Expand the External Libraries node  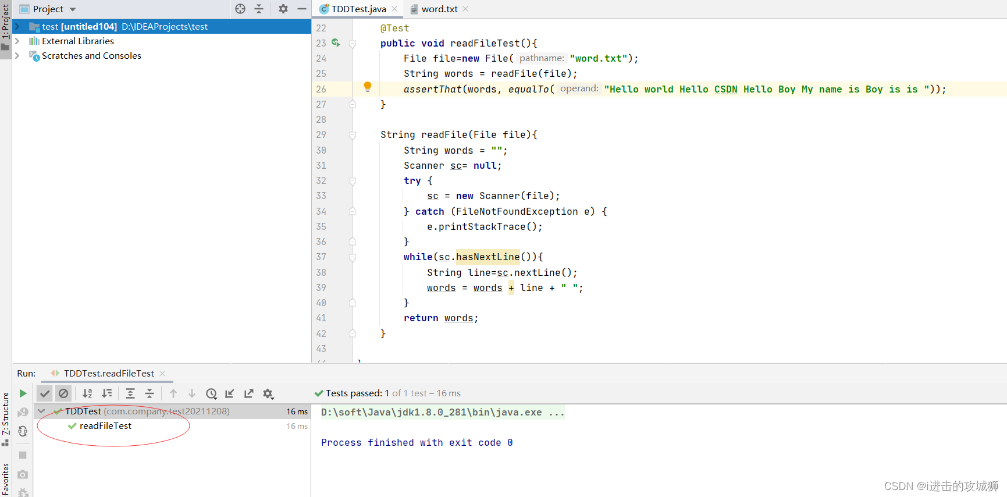coord(17,41)
